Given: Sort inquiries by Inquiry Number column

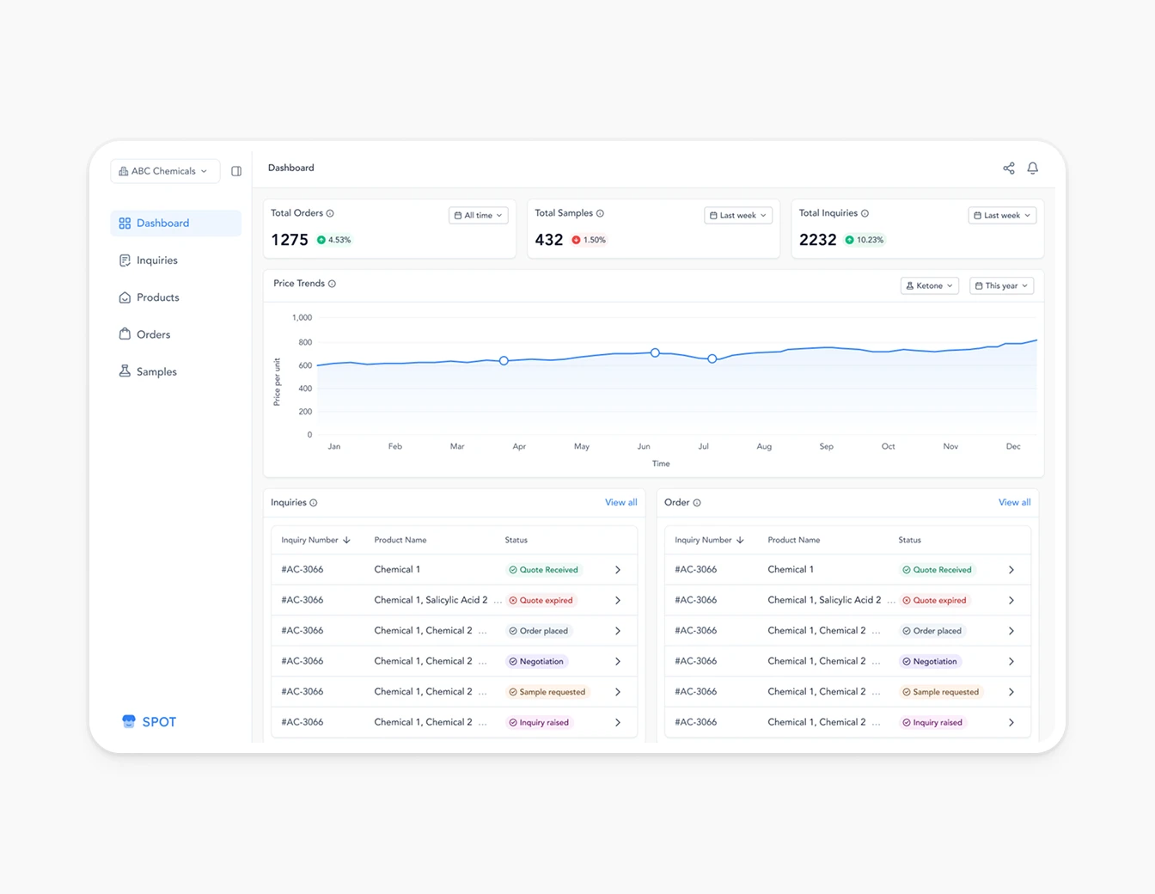Looking at the screenshot, I should point(316,540).
